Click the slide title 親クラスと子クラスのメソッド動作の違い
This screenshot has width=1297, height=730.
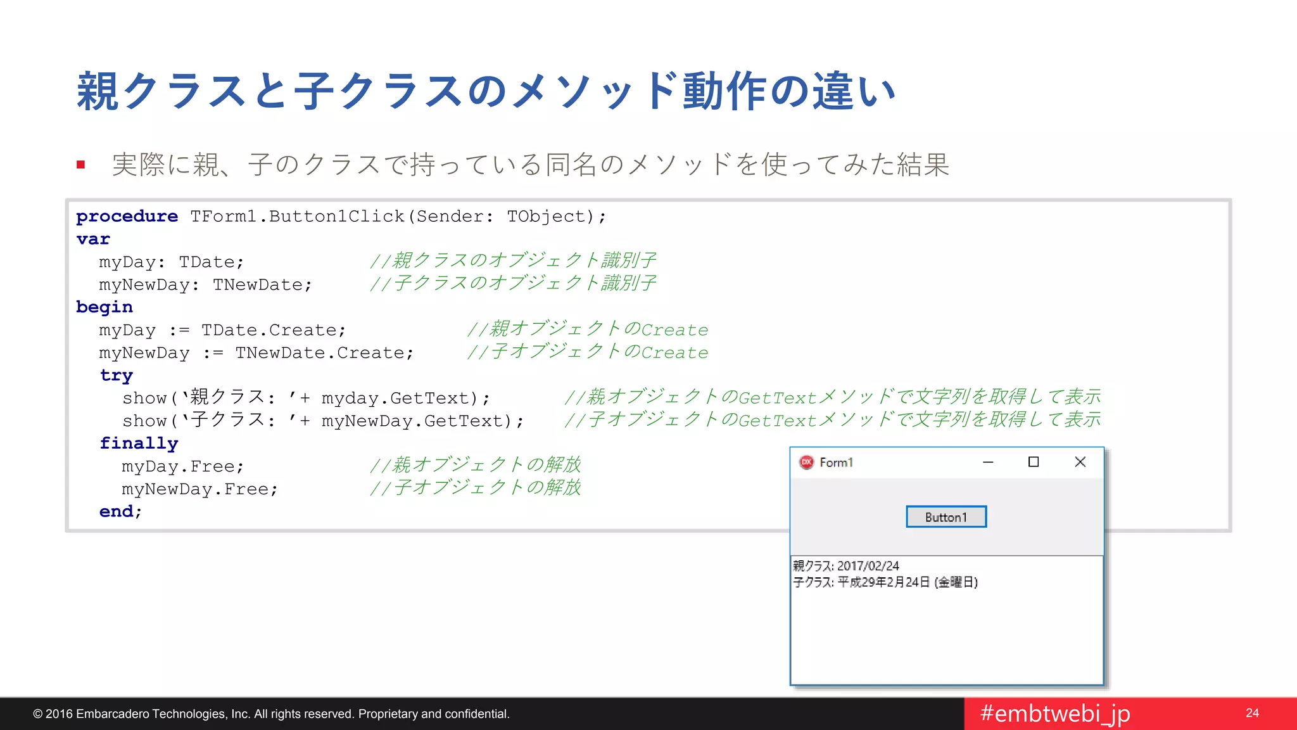click(x=485, y=91)
